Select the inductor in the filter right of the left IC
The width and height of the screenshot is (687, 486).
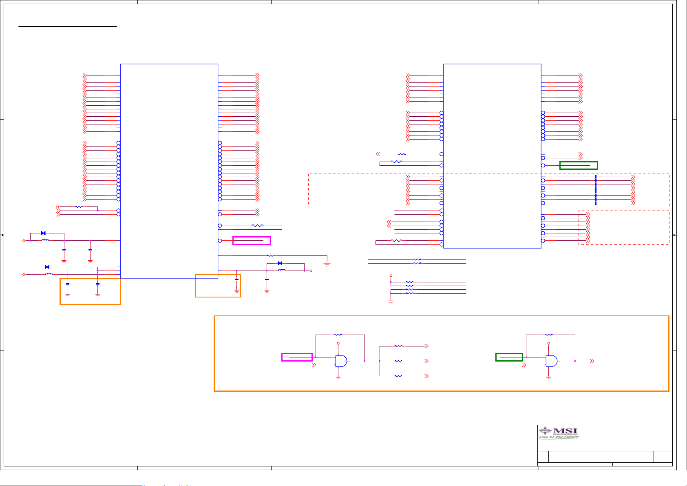[282, 270]
